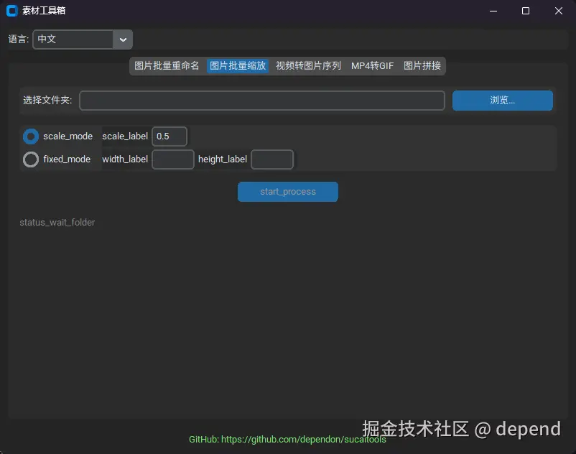Switch to the MP4转GIF tab

tap(372, 66)
